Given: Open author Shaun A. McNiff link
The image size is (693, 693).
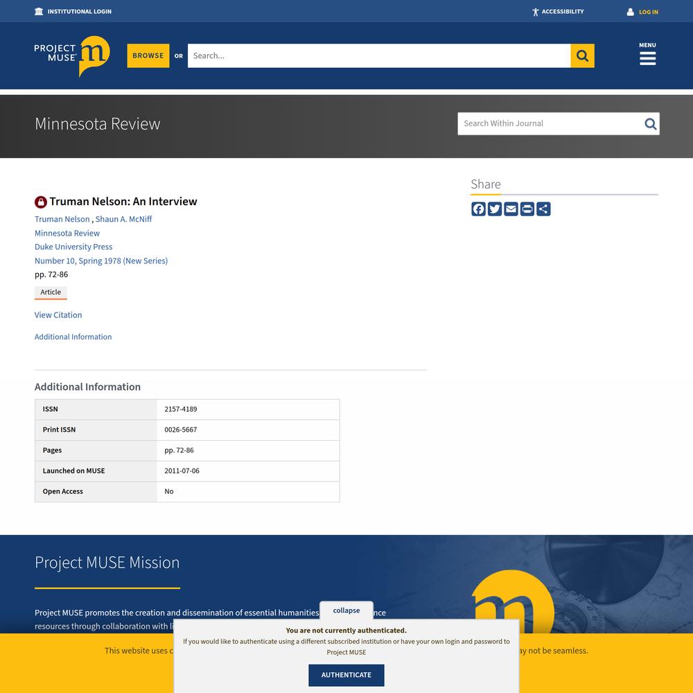Looking at the screenshot, I should point(124,219).
